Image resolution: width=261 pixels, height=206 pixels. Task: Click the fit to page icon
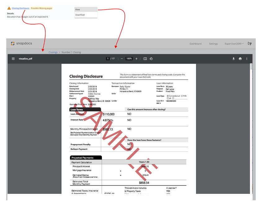(145, 59)
